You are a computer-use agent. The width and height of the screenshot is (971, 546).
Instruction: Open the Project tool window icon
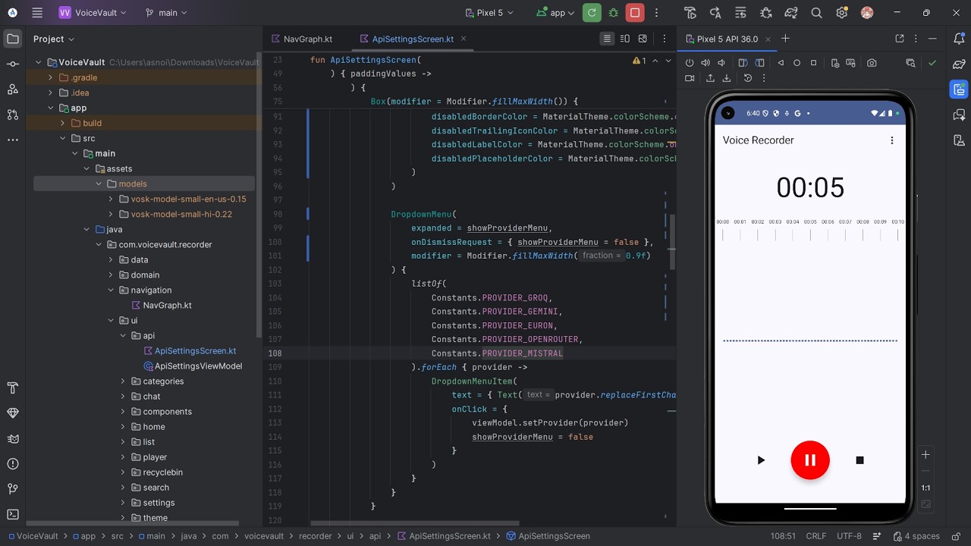12,39
